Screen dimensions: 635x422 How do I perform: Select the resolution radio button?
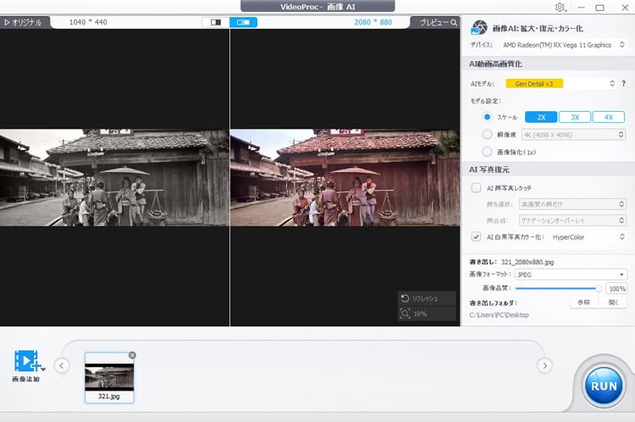pos(487,134)
